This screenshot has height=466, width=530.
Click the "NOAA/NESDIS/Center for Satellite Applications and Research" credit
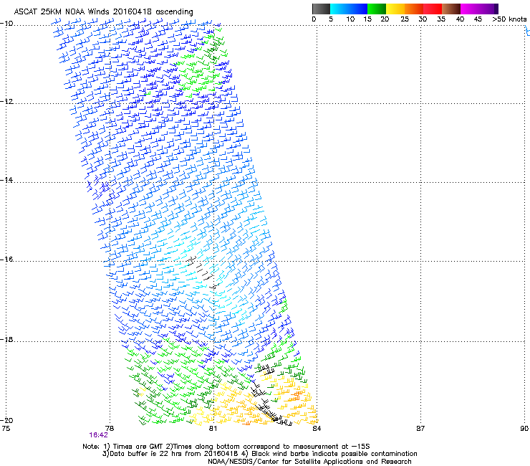coord(309,462)
